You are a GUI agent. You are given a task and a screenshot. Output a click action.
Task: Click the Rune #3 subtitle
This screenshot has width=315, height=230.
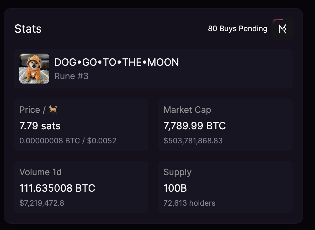coord(71,76)
